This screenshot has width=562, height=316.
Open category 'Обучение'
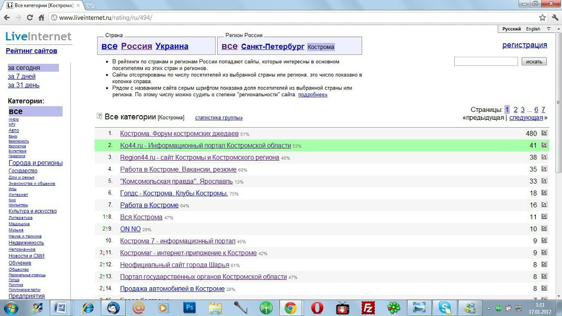(20, 263)
